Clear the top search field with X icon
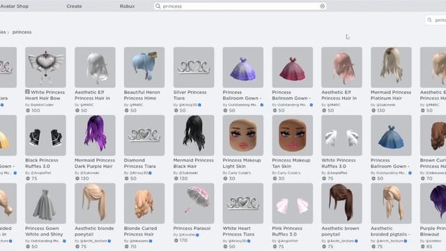The width and height of the screenshot is (446, 251). click(x=322, y=6)
